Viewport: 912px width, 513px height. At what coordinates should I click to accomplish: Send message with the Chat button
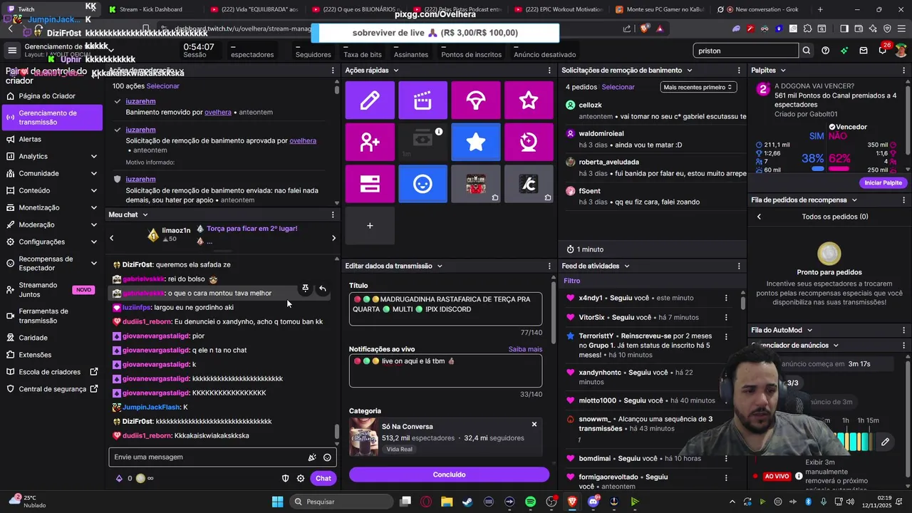point(323,479)
